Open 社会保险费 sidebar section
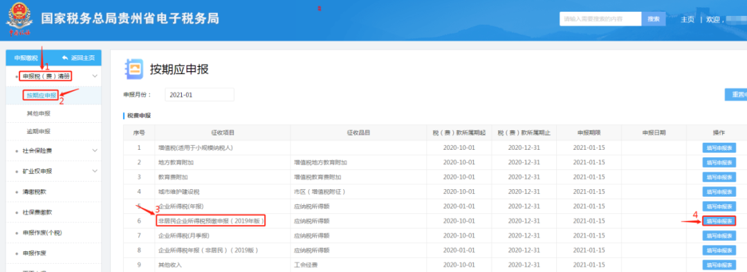This screenshot has width=747, height=272. point(37,150)
